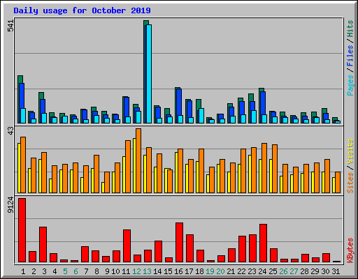
Task: Click the orange visits bar for day 18
Action: click(x=201, y=171)
